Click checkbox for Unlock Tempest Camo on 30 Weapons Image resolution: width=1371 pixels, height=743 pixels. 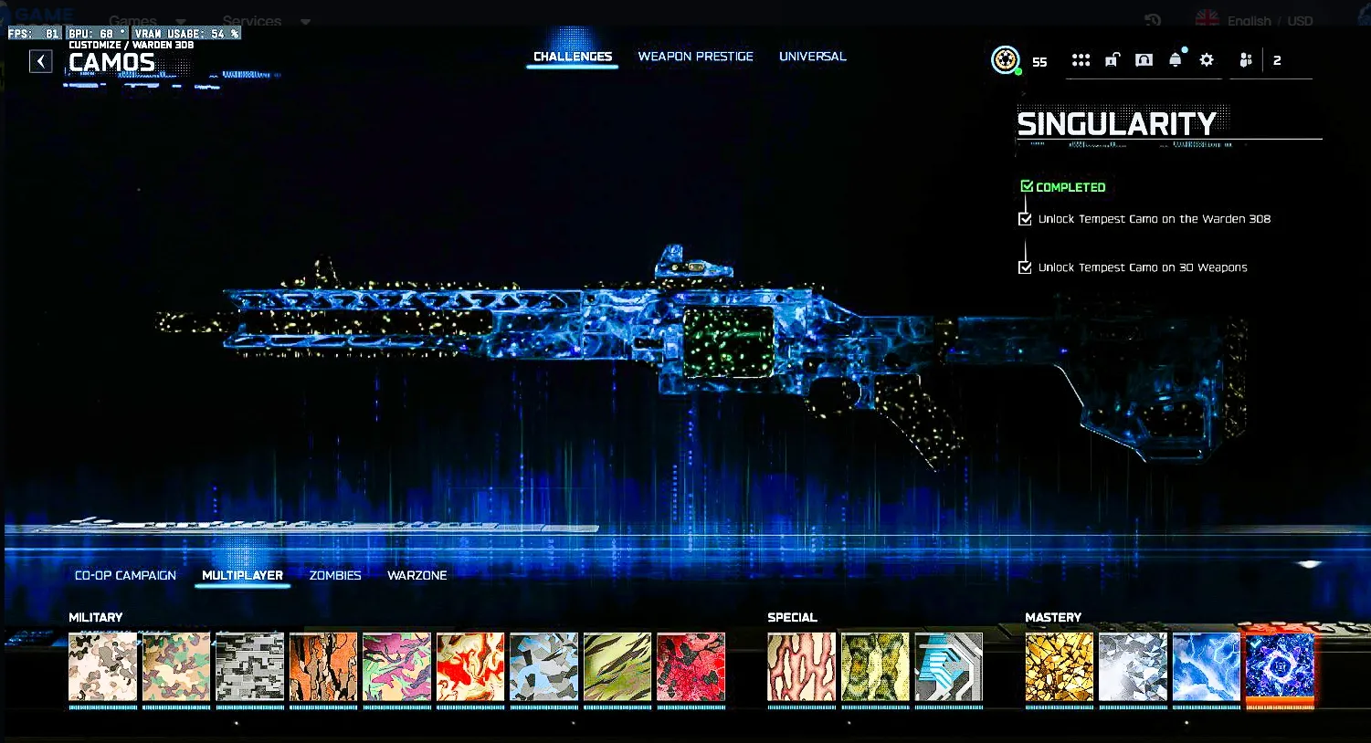coord(1025,267)
